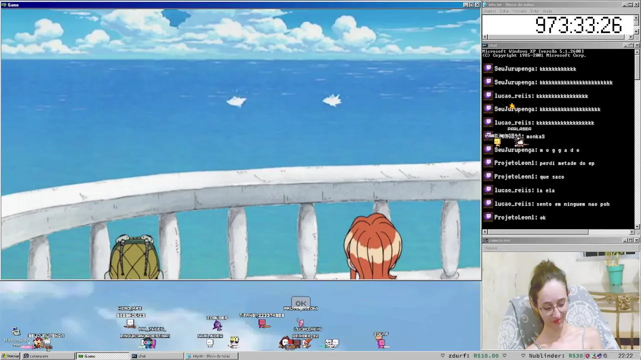The width and height of the screenshot is (641, 360).
Task: Switch to camera.exe in the taskbar
Action: 48,356
